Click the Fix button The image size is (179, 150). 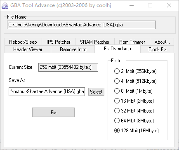coord(53,112)
